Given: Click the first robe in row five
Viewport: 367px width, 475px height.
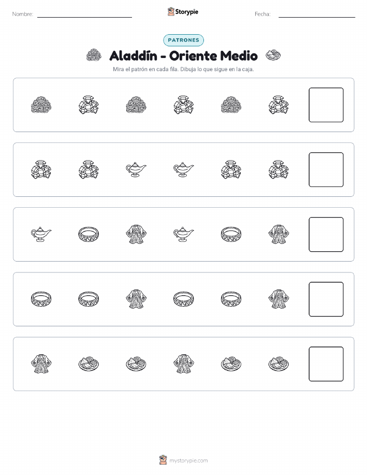Looking at the screenshot, I should click(41, 364).
